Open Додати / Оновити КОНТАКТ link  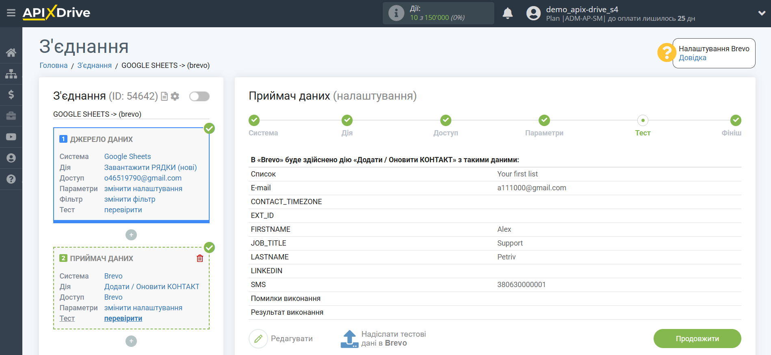(152, 287)
